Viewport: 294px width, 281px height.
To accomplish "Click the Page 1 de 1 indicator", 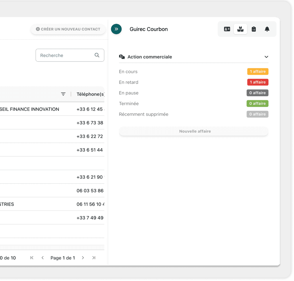I will 63,259.
